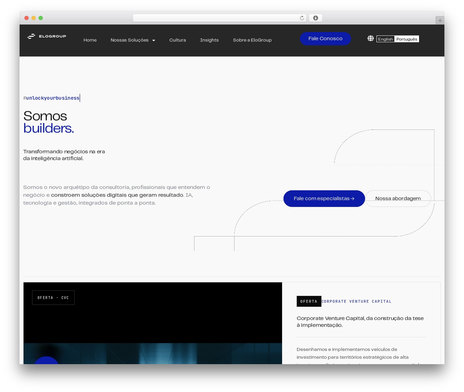Click the EloGroup logo

[x=47, y=36]
